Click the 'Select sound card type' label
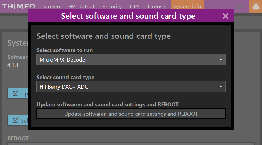The image size is (262, 145). point(65,78)
